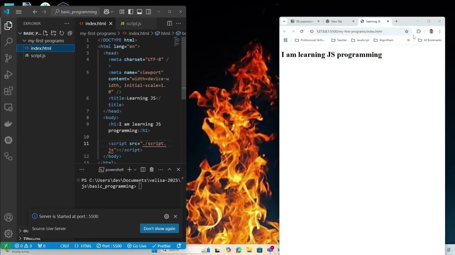455x255 pixels.
Task: Open the JavaScript bookmarks folder
Action: tap(360, 40)
